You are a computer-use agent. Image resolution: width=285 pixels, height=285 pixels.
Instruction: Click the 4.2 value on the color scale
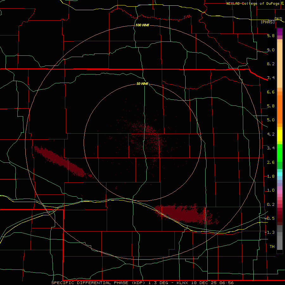271,134
